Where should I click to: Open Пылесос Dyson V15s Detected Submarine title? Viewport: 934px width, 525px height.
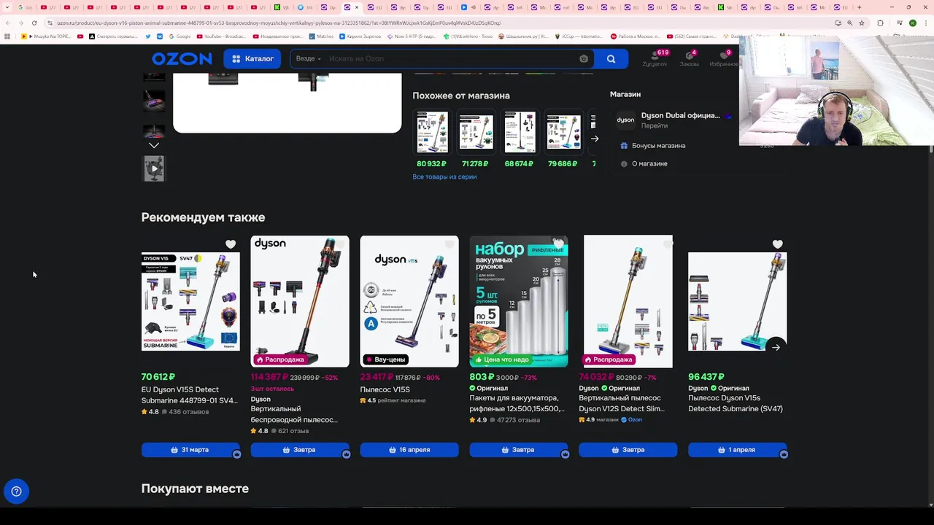pyautogui.click(x=736, y=403)
